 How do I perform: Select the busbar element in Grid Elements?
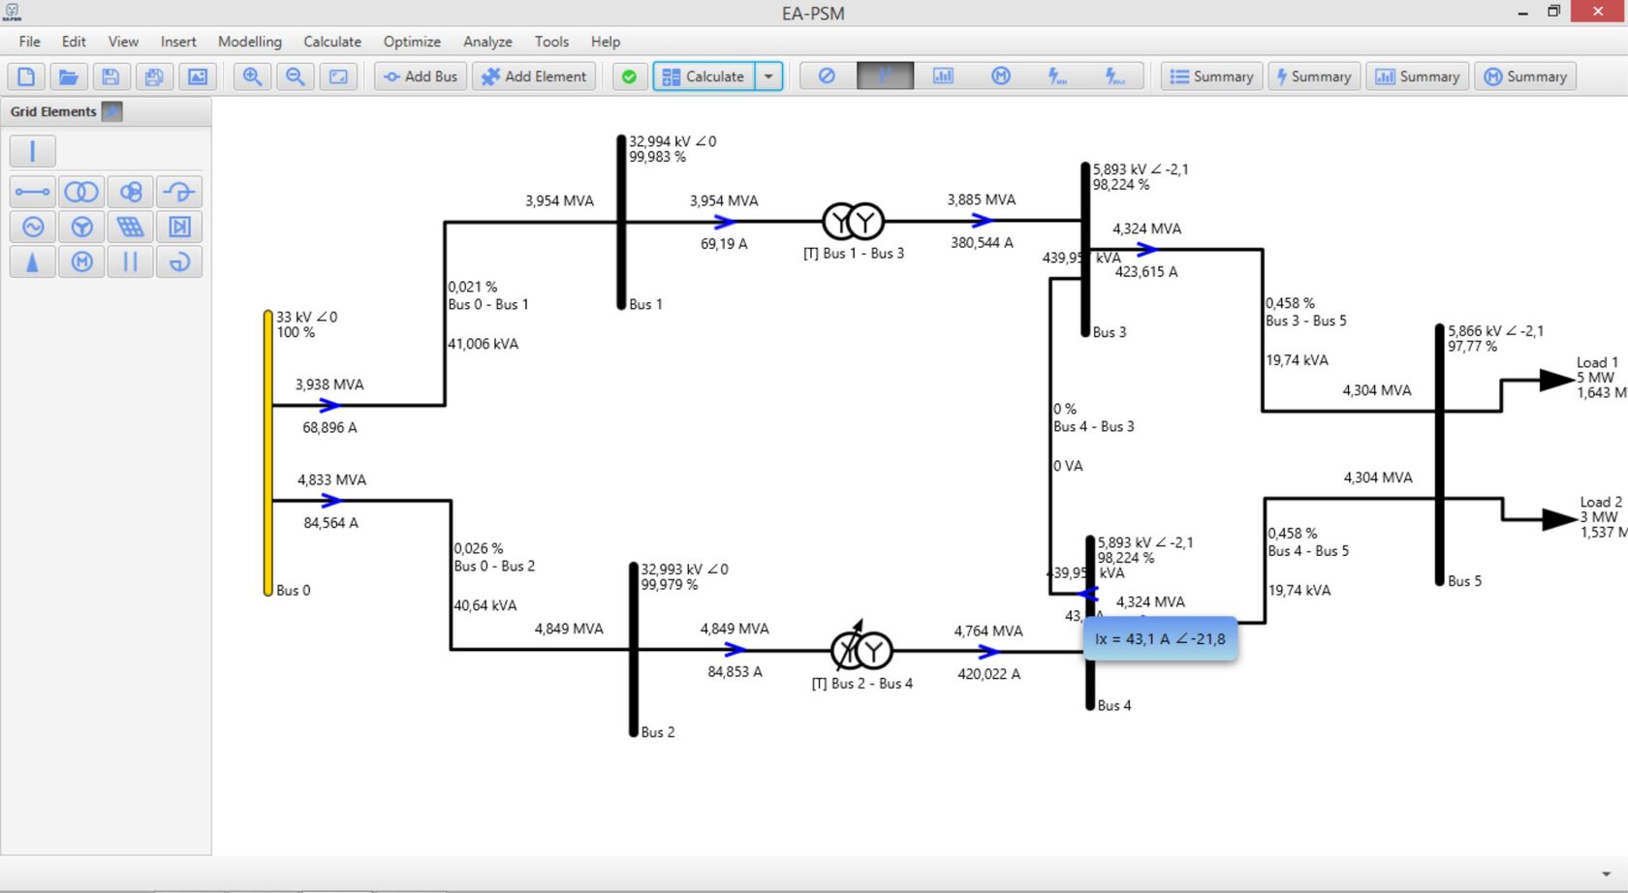tap(32, 151)
